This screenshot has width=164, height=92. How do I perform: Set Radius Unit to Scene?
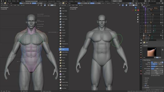[x=160, y=64]
